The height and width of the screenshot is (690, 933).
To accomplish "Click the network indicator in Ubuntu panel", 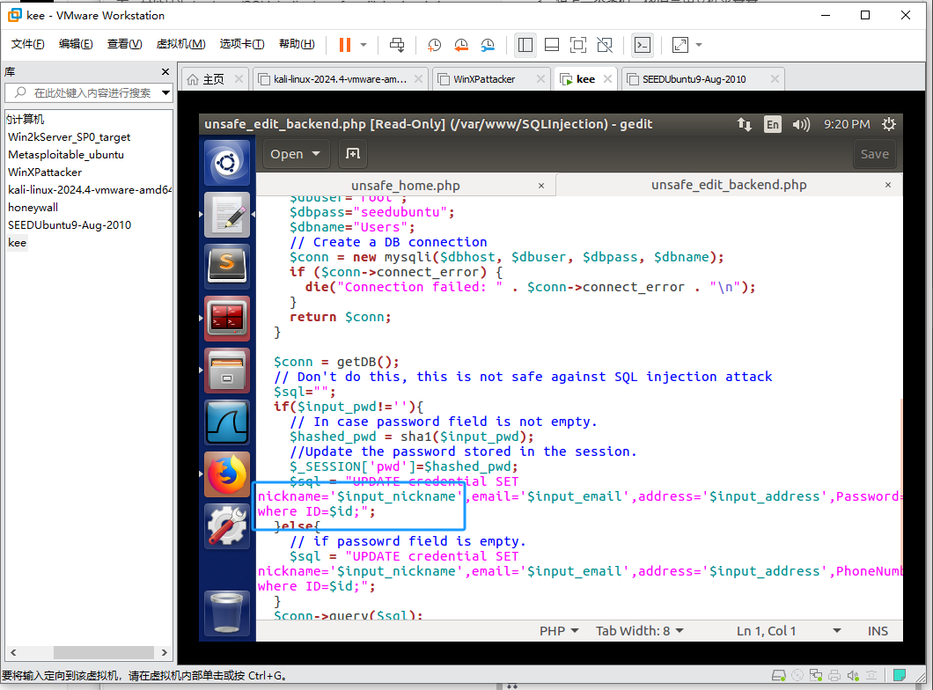I will 745,124.
